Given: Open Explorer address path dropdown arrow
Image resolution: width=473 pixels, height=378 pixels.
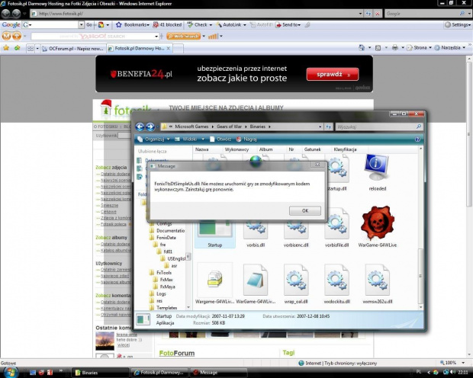Looking at the screenshot, I should pos(320,127).
